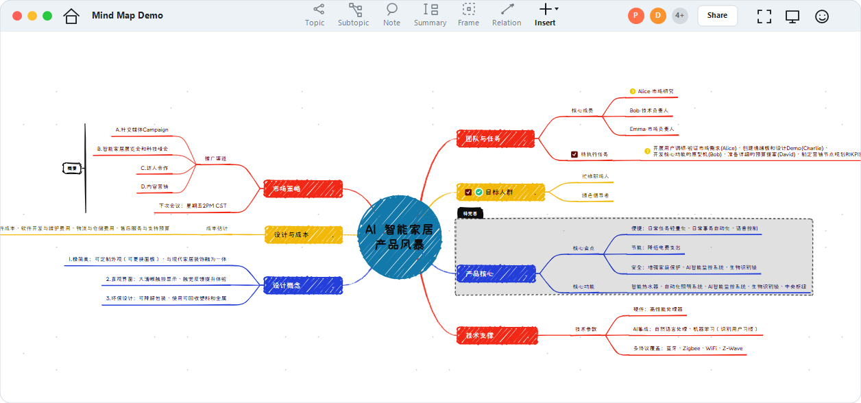
Task: Open the emoji smiley icon
Action: tap(822, 16)
